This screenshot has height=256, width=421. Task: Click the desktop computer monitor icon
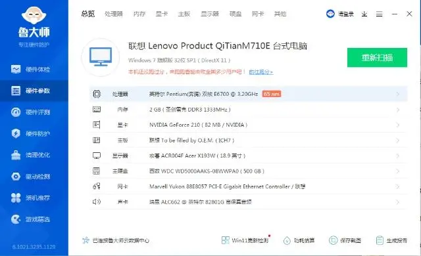101,56
